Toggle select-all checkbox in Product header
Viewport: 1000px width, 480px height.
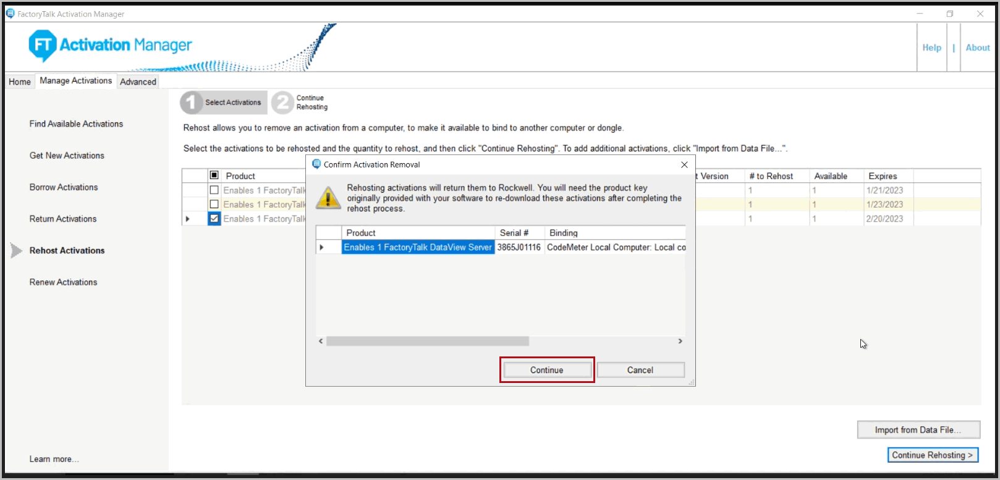pos(214,175)
